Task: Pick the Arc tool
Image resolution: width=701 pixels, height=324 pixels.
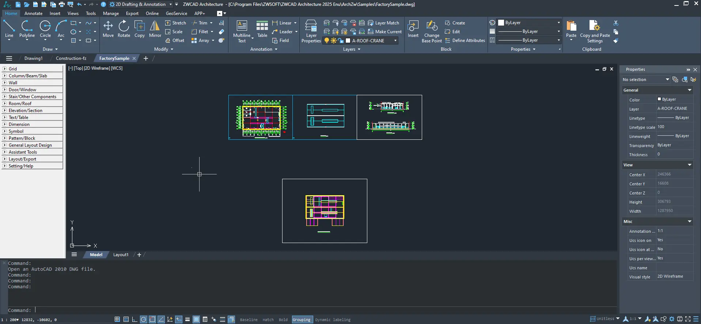Action: point(61,29)
